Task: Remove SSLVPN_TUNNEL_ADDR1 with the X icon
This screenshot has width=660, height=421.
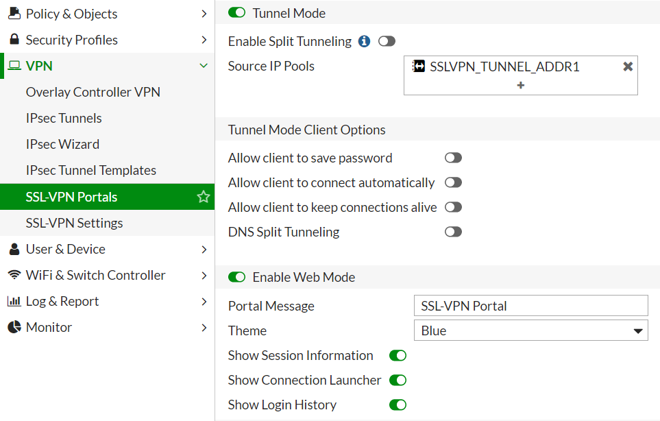Action: coord(628,67)
